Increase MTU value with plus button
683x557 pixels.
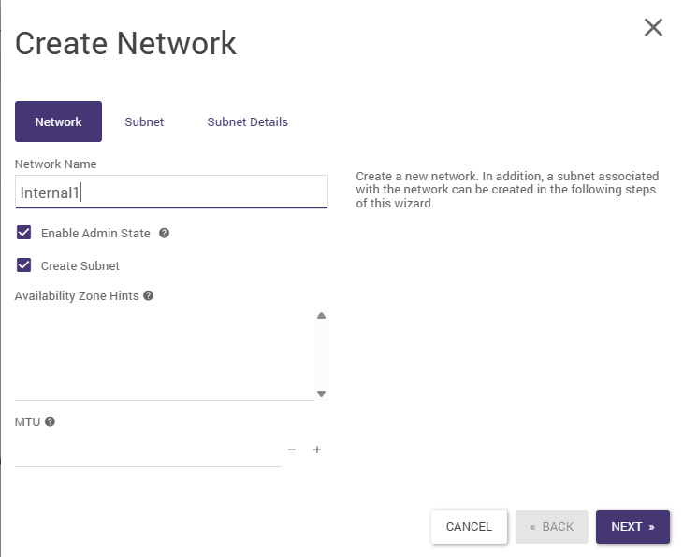tap(317, 450)
